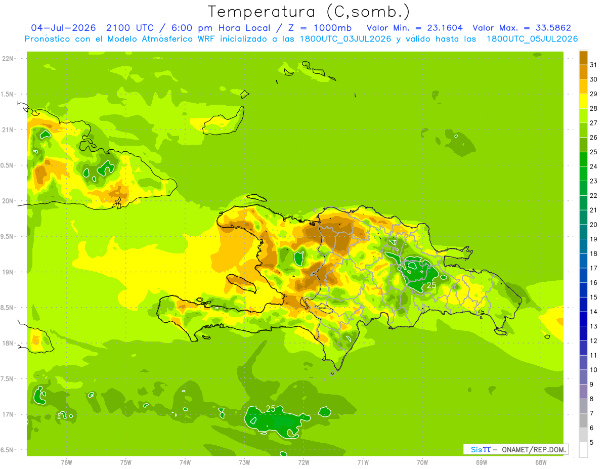The width and height of the screenshot is (607, 469).
Task: Click the title "Temperatura (C,somb.)"
Action: (x=309, y=12)
